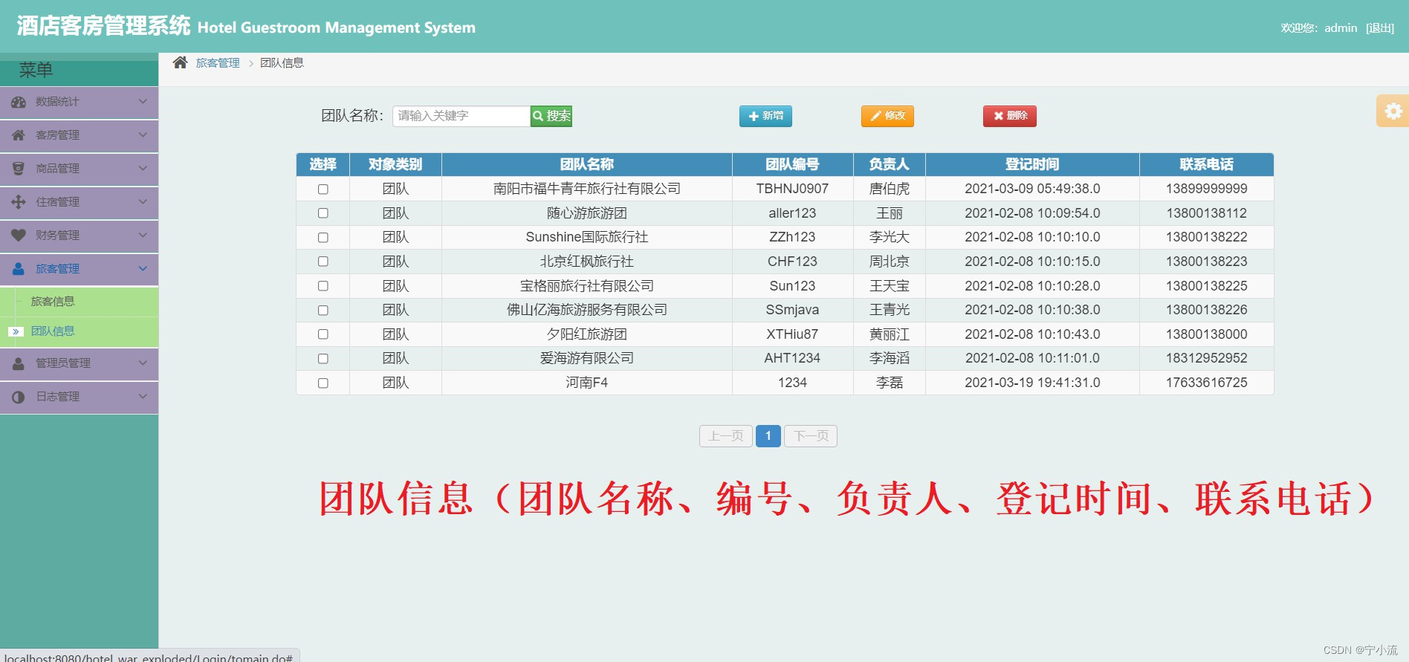Viewport: 1409px width, 662px height.
Task: Open 客房管理 sidebar menu
Action: [x=79, y=136]
